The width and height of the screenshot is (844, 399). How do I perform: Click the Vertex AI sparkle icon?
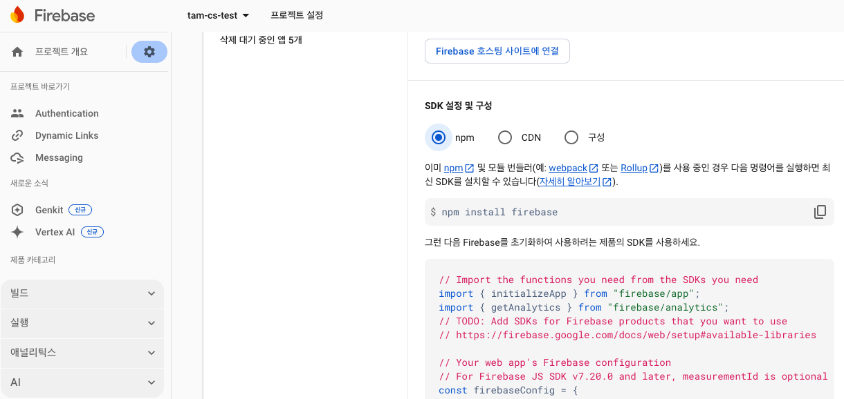[18, 232]
